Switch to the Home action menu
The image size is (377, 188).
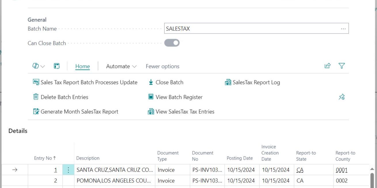tap(82, 66)
